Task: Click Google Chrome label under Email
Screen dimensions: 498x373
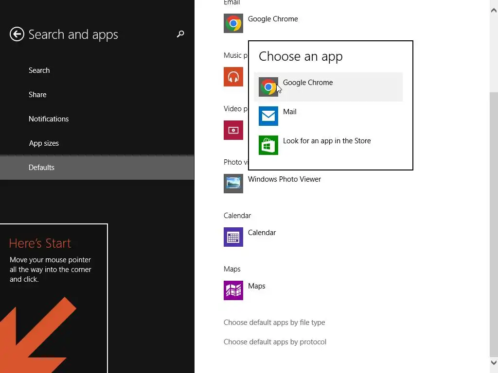Action: tap(273, 19)
